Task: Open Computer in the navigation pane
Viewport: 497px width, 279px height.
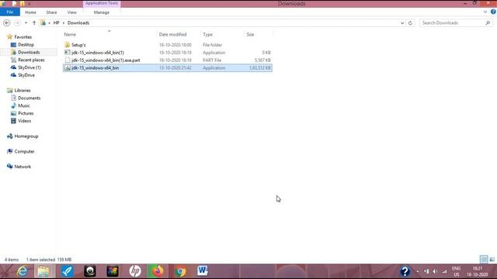Action: [24, 152]
